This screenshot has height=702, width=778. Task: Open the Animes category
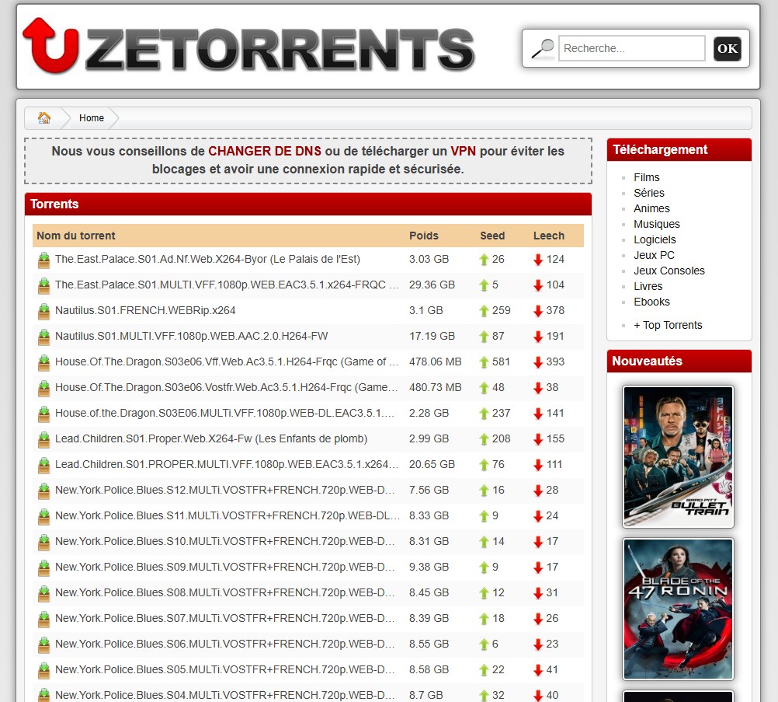pos(651,208)
